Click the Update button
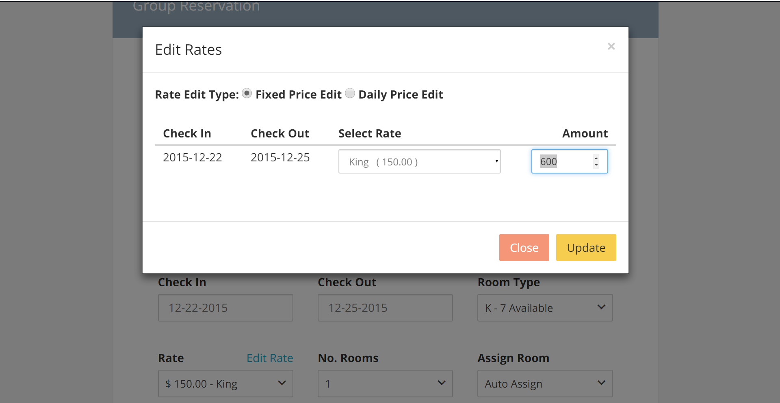780x403 pixels. [586, 247]
